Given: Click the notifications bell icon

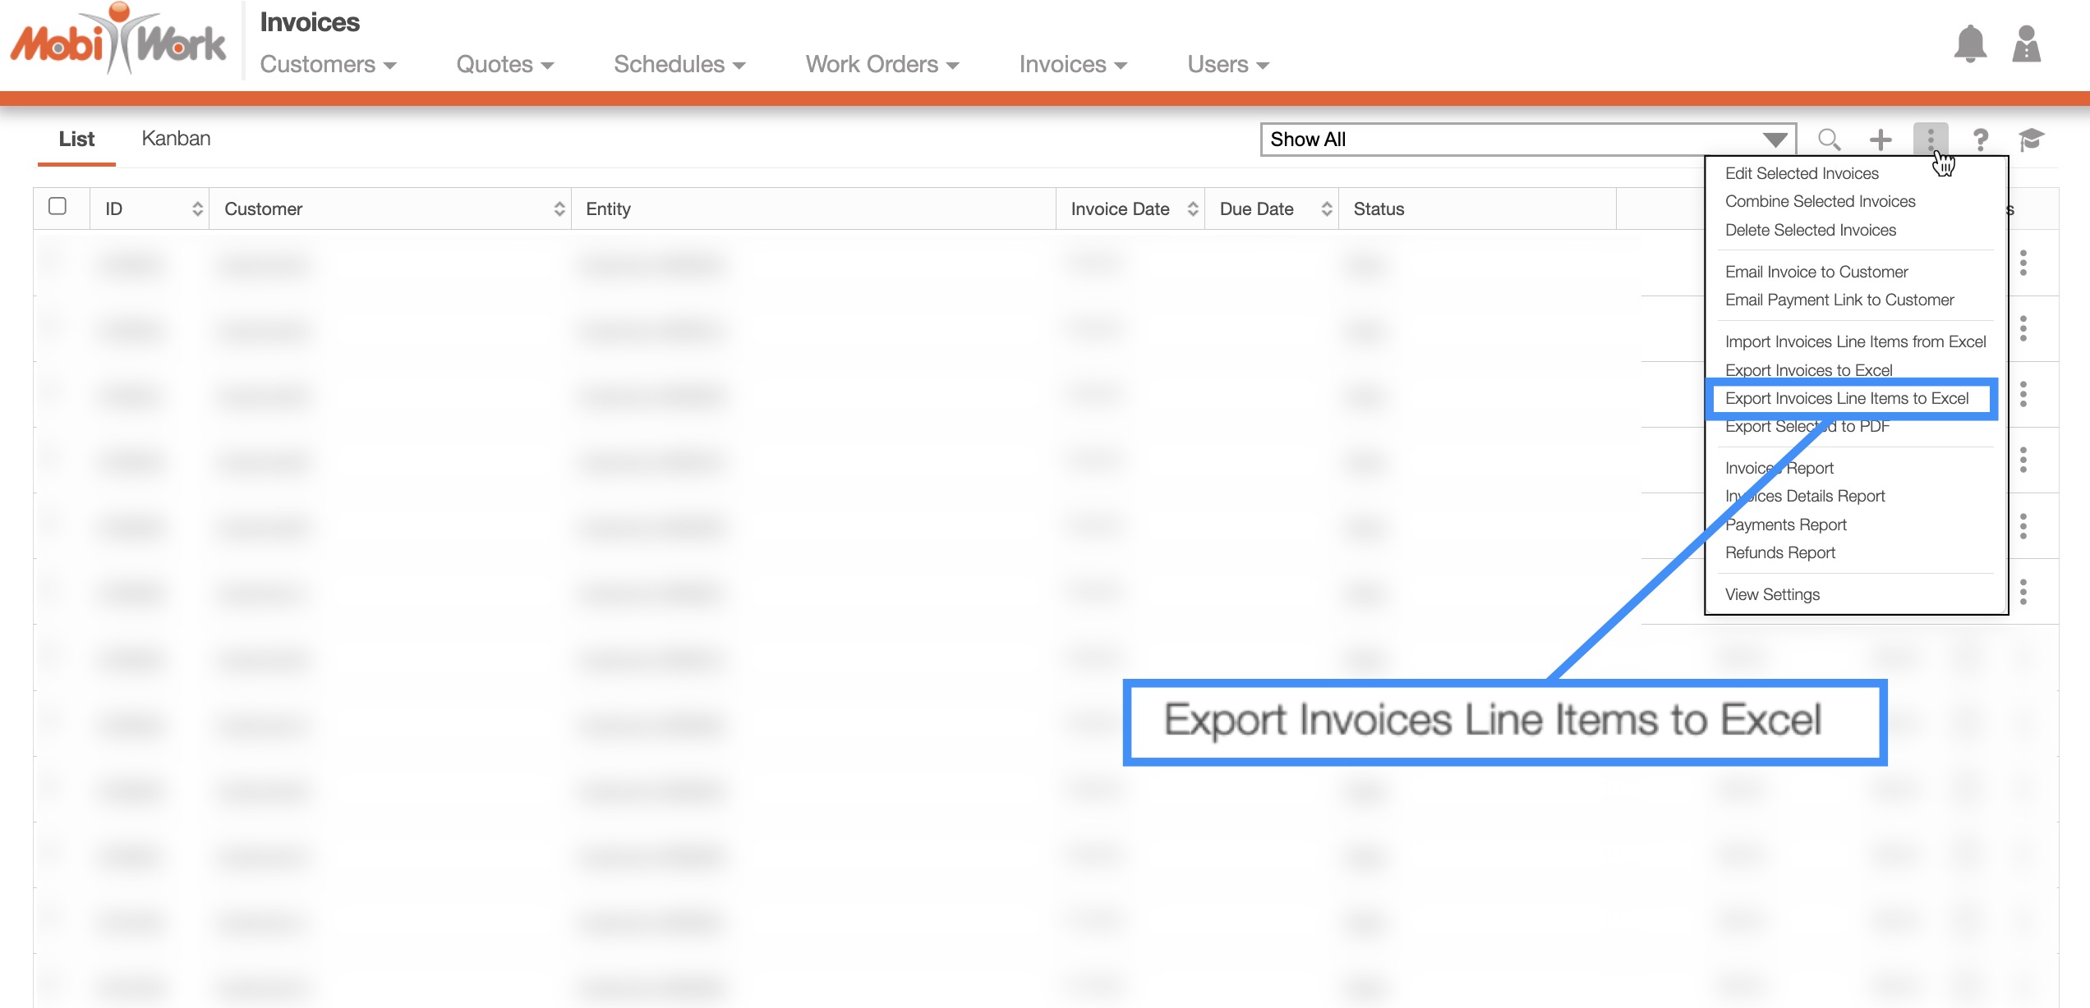Looking at the screenshot, I should coord(1969,44).
